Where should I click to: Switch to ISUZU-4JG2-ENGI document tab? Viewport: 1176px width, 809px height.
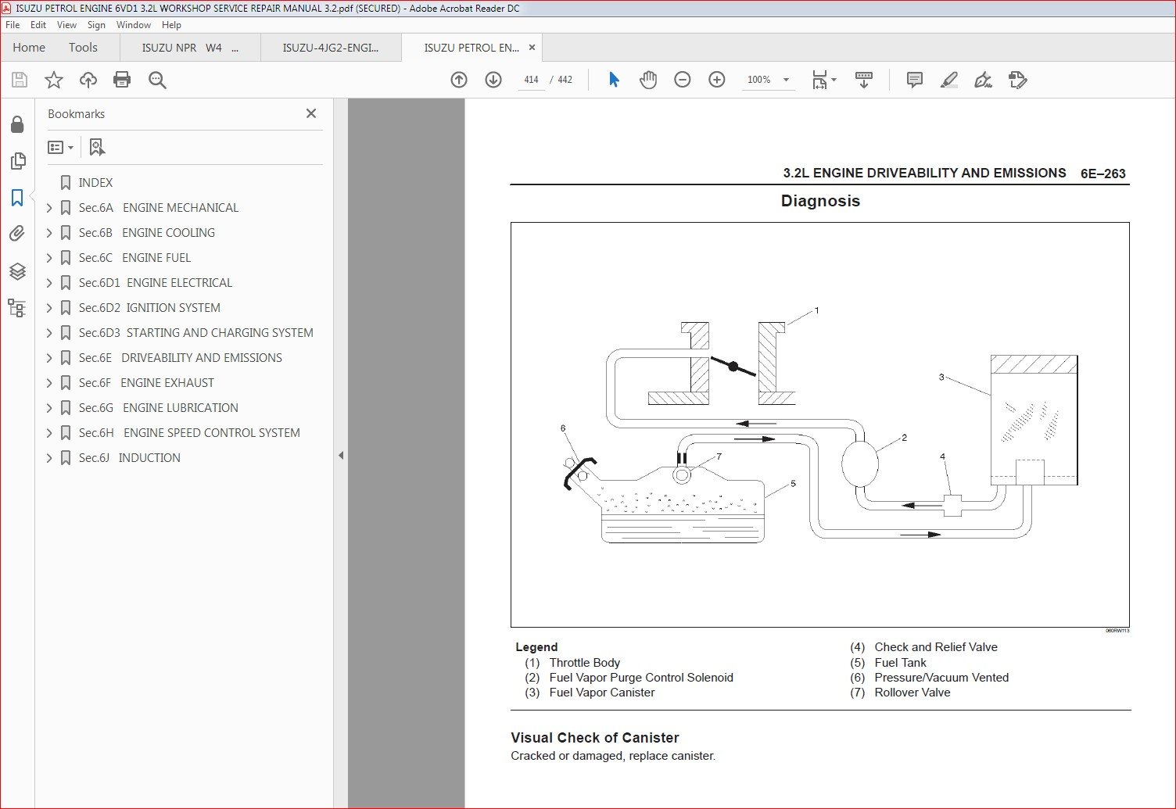pyautogui.click(x=331, y=48)
